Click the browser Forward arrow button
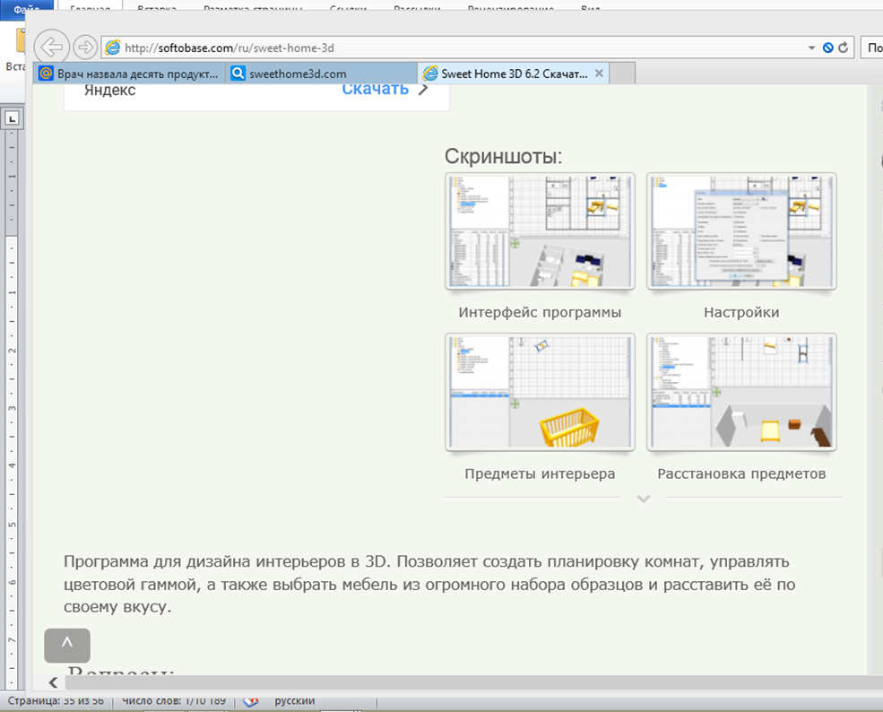Screen dimensions: 883x712 coord(85,47)
